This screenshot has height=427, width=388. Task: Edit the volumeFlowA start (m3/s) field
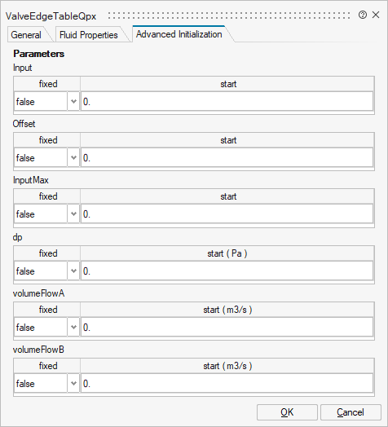click(x=227, y=327)
